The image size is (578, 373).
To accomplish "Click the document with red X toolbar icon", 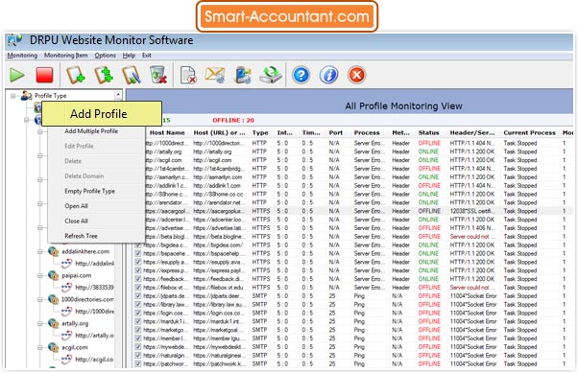I will tap(188, 75).
